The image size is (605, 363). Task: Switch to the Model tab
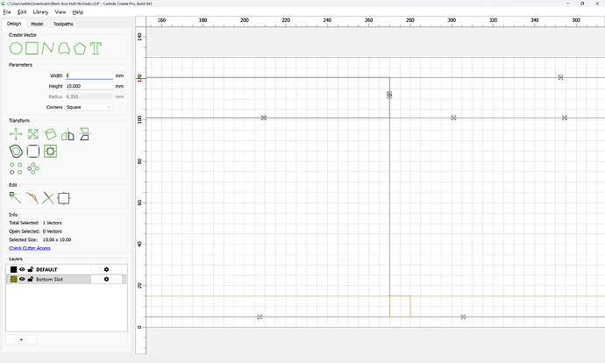pos(37,24)
